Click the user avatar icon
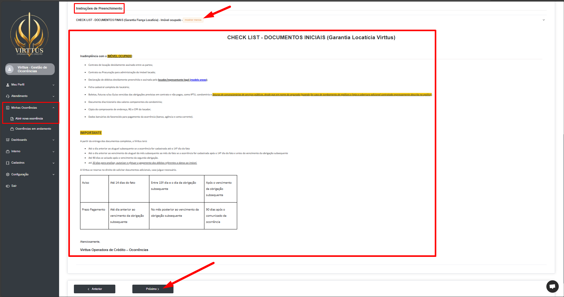This screenshot has height=297, width=564. pos(10,69)
